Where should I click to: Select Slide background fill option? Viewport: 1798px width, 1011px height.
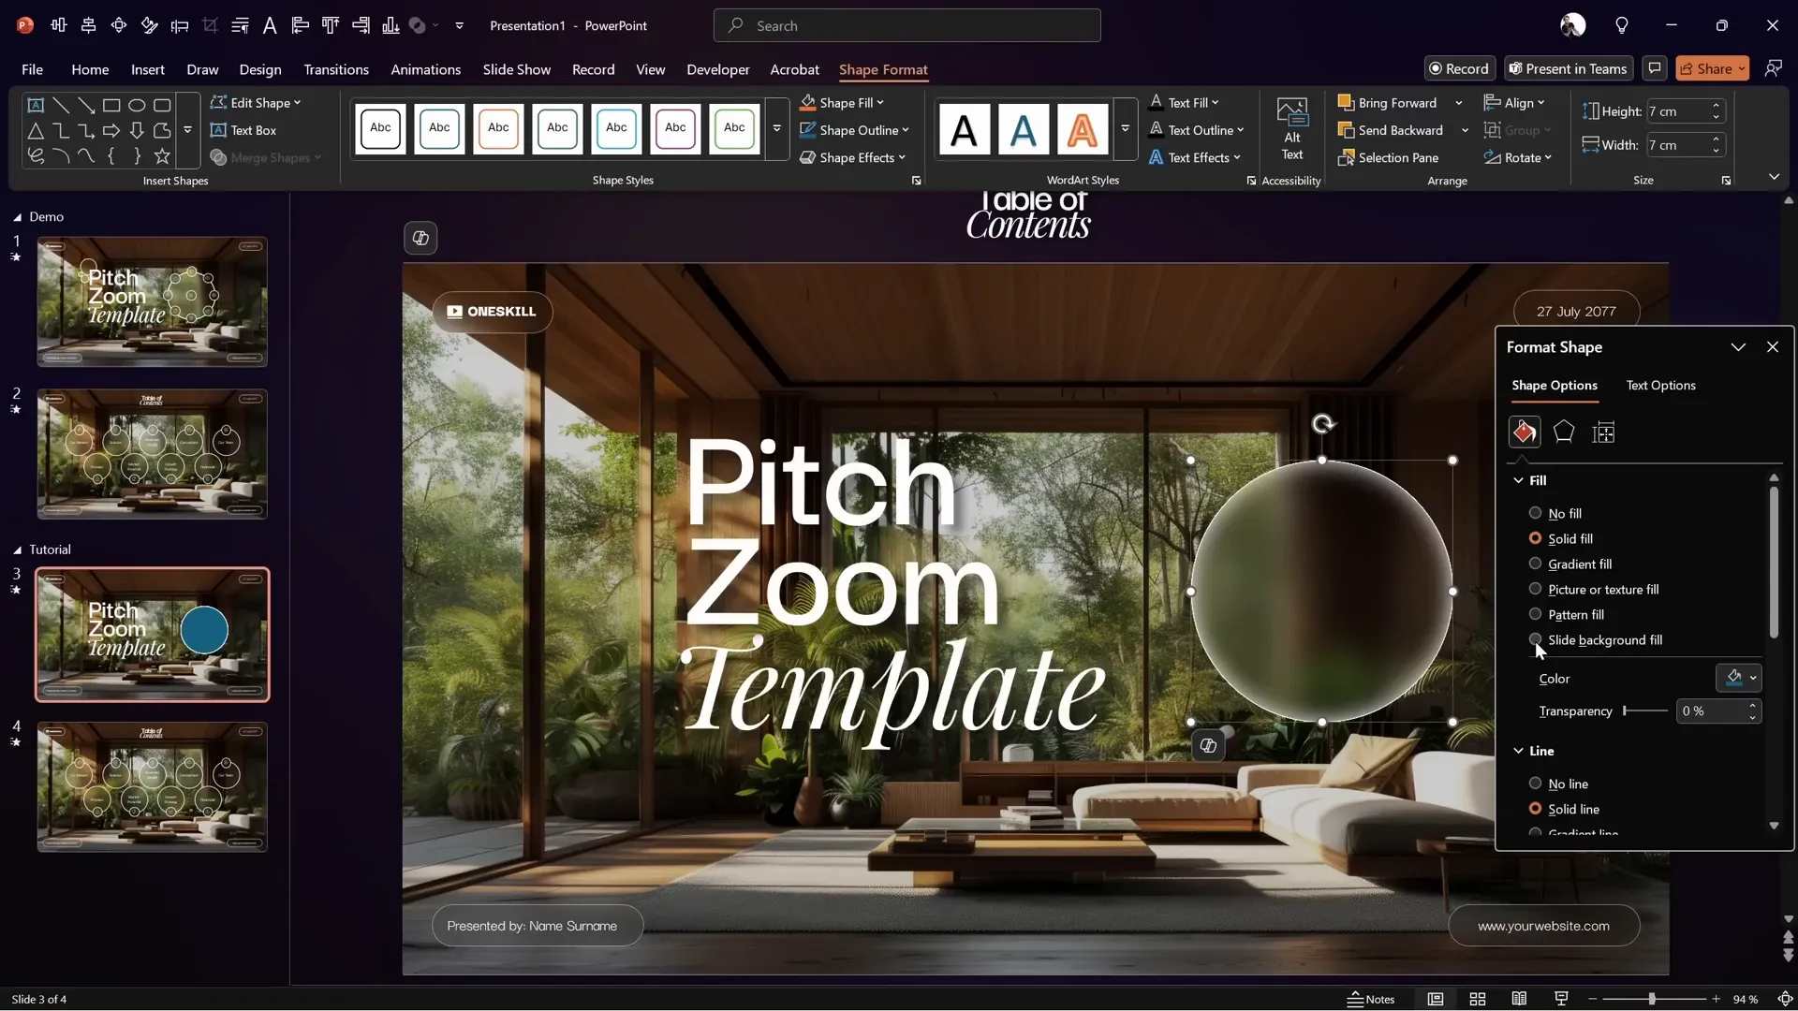1535,640
